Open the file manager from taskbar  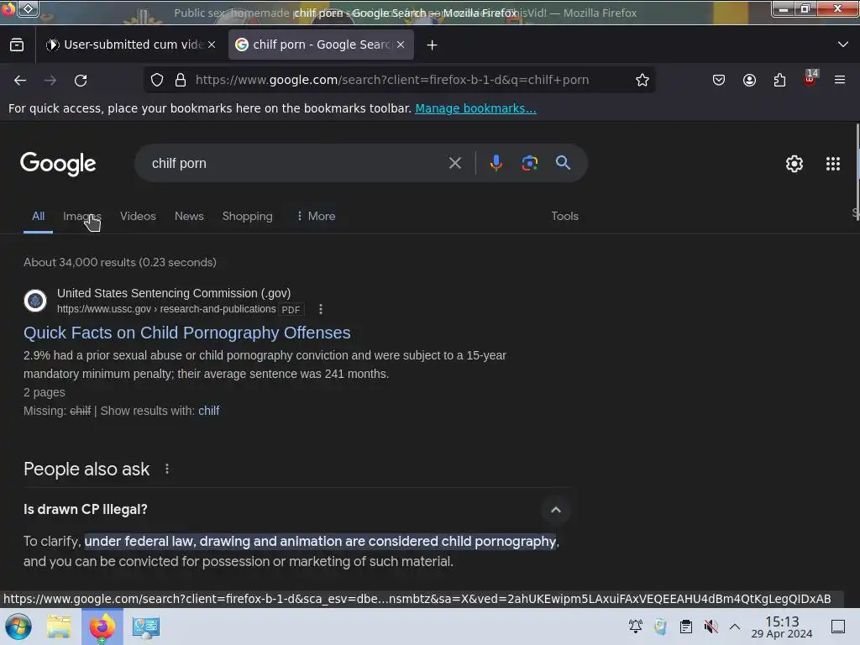59,627
